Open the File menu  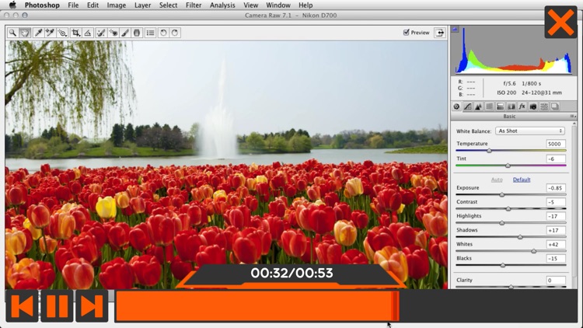[73, 5]
